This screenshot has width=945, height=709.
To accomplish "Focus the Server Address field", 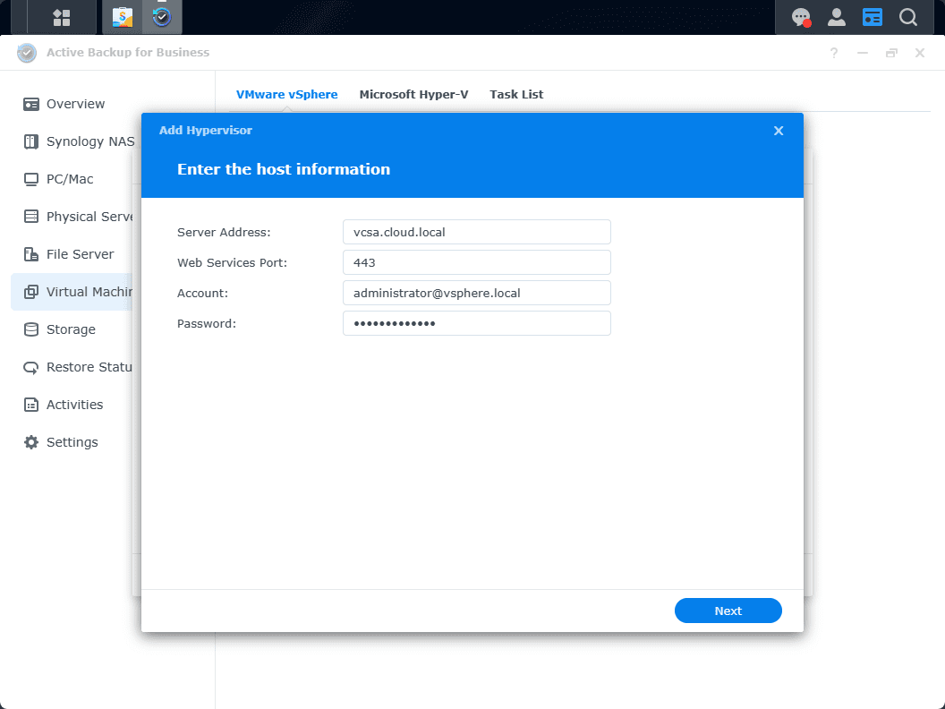I will pos(477,232).
